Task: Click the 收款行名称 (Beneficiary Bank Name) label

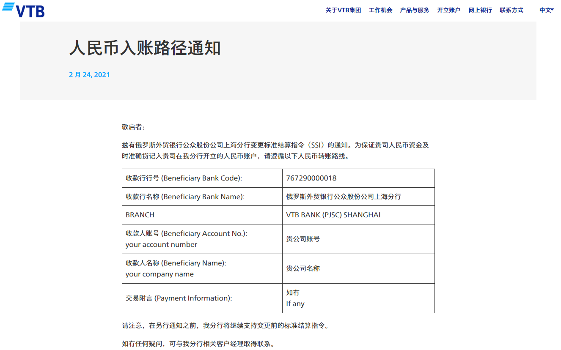Action: (x=185, y=197)
